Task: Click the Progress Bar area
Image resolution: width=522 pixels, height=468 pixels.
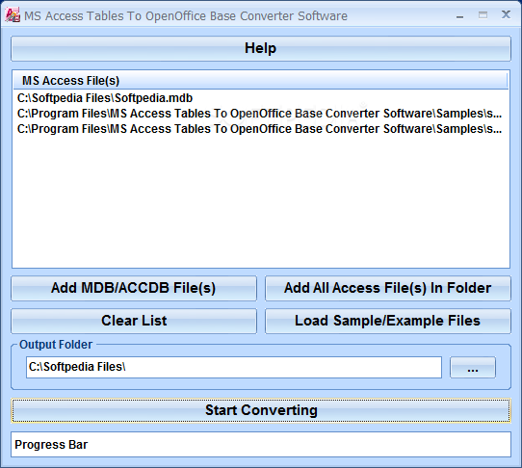Action: (x=261, y=445)
